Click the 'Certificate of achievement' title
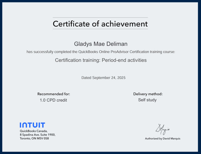This screenshot has height=154, width=201. 100,24
